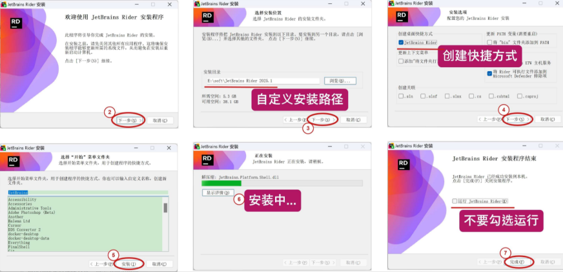This screenshot has width=563, height=272.
Task: Open the 浏览 folder browse dialog
Action: [x=340, y=81]
